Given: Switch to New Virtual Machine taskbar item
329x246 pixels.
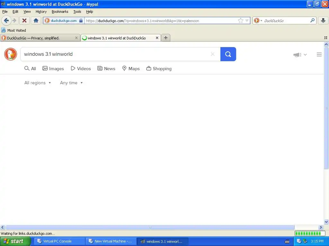Looking at the screenshot, I should click(x=111, y=242).
